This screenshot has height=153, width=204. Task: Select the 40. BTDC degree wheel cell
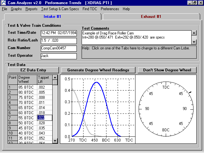pyautogui.click(x=27, y=133)
